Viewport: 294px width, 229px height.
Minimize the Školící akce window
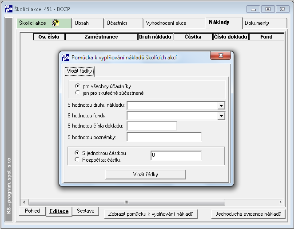(x=253, y=9)
